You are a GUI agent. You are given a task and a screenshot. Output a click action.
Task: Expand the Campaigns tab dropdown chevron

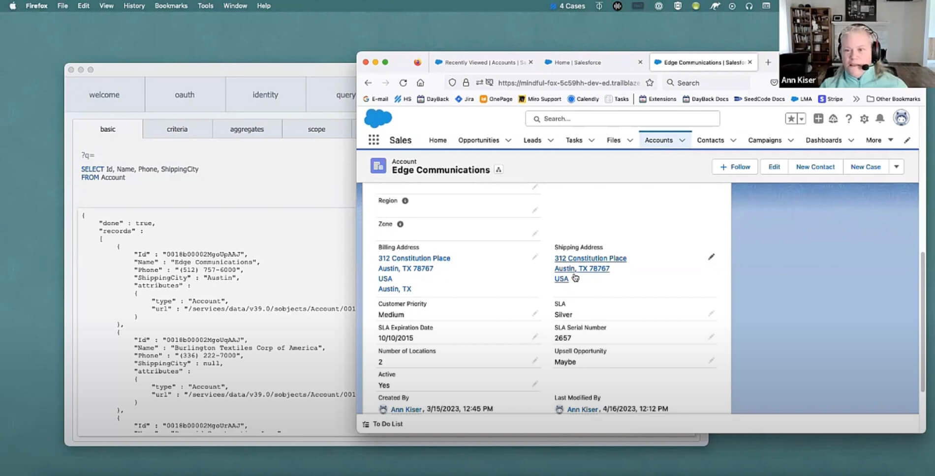[791, 140]
